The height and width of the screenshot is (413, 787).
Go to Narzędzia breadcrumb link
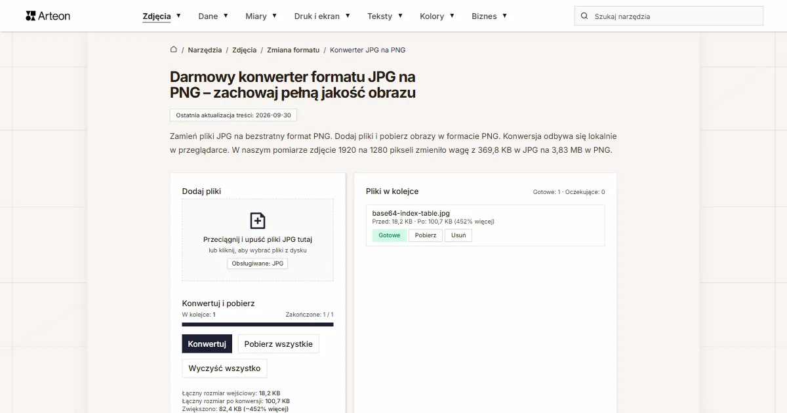pyautogui.click(x=205, y=50)
